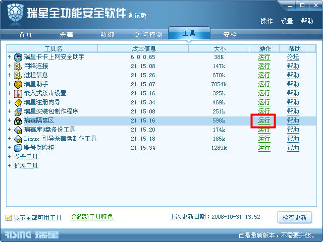323x242 pixels.
Task: Expand the 进程信息 row
Action: [x=9, y=75]
